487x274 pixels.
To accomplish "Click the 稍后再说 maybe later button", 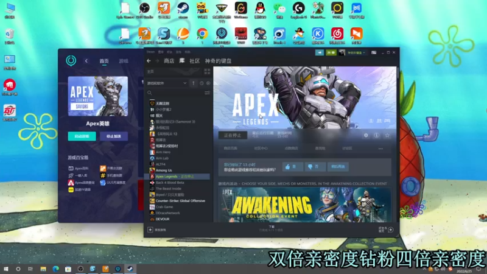I will (338, 167).
